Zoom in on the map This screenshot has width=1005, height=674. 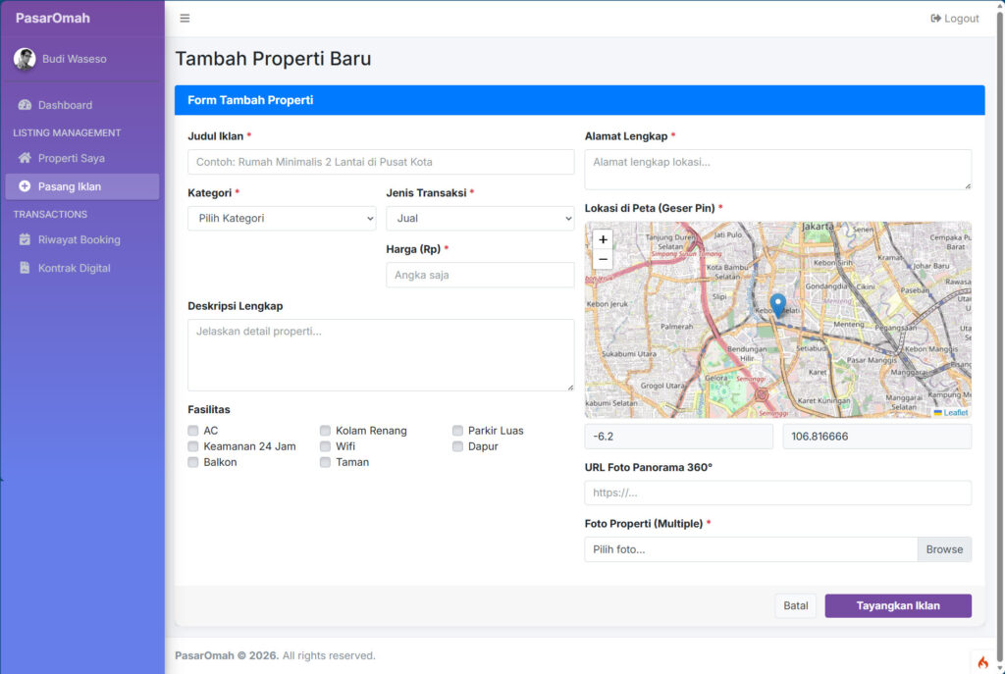(x=603, y=239)
